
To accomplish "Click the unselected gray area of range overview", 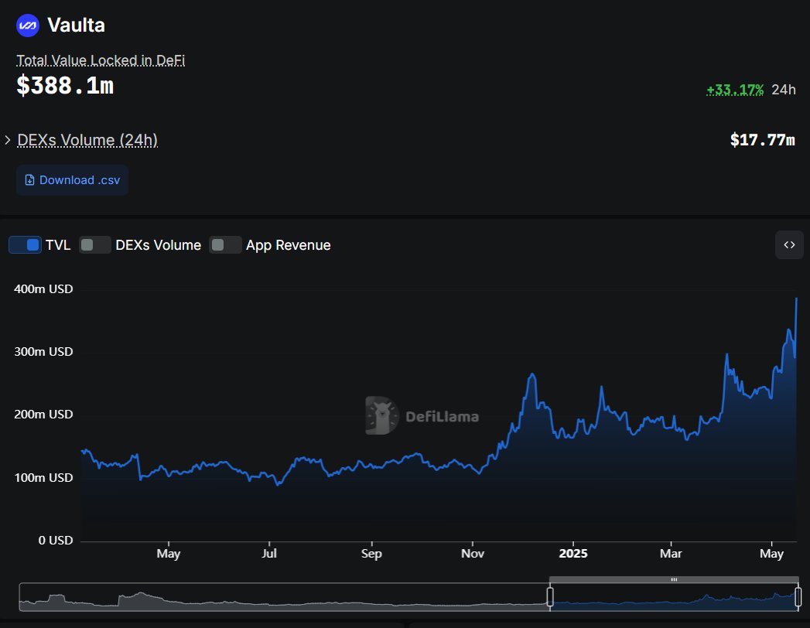I will 284,597.
